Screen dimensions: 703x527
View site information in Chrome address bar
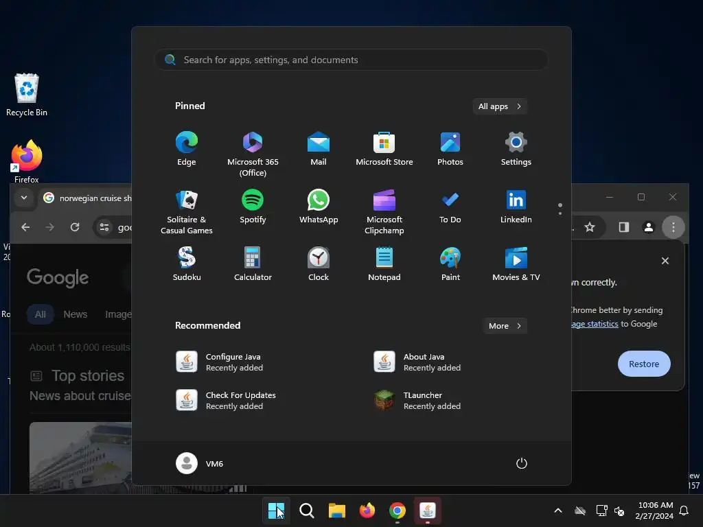coord(104,227)
